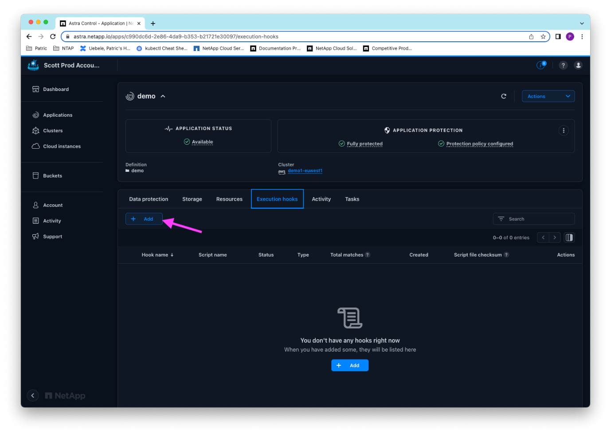The image size is (611, 435).
Task: Click the help question mark icon
Action: point(563,65)
